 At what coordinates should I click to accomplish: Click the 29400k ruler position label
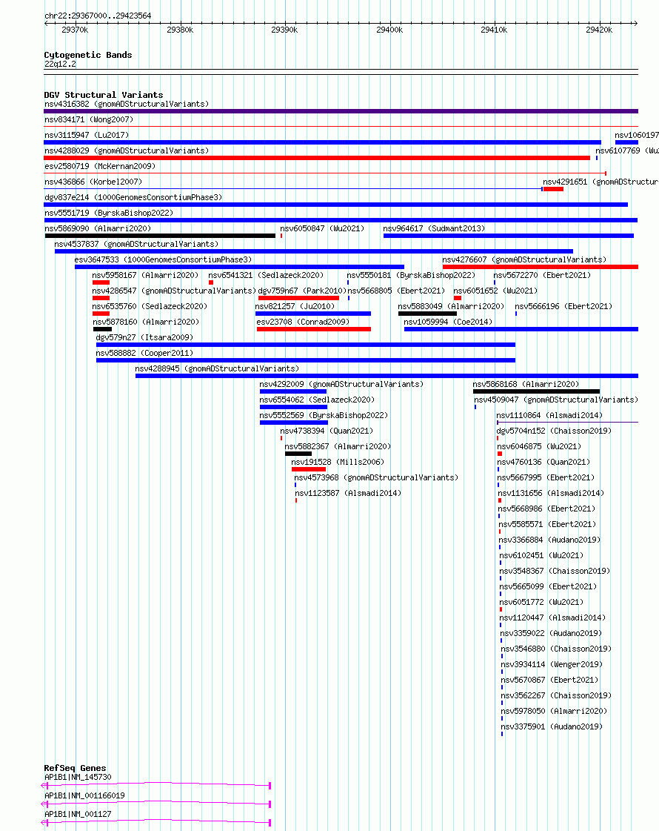click(389, 30)
